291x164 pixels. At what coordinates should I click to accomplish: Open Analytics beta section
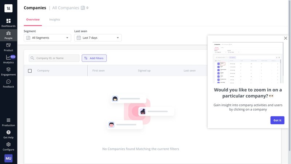8,59
